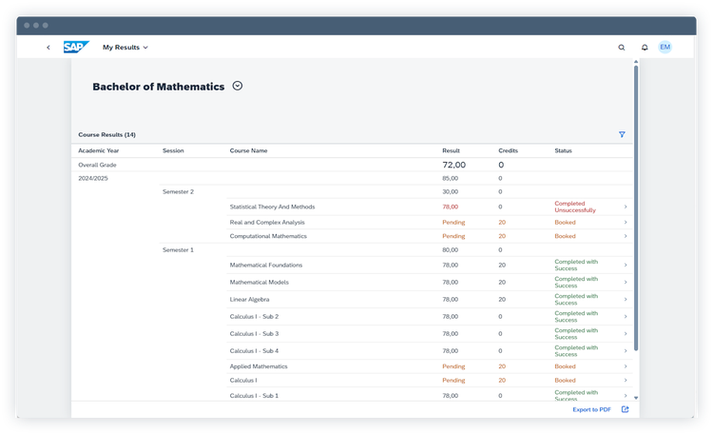713x434 pixels.
Task: Open details arrow for the Calculus I row
Action: tap(626, 381)
